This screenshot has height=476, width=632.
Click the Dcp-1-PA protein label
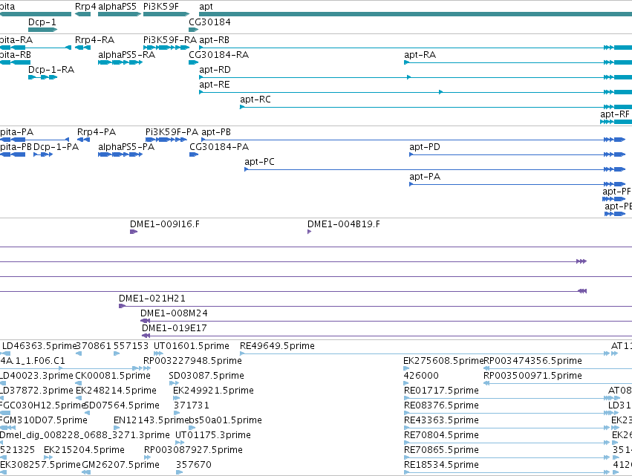(56, 147)
